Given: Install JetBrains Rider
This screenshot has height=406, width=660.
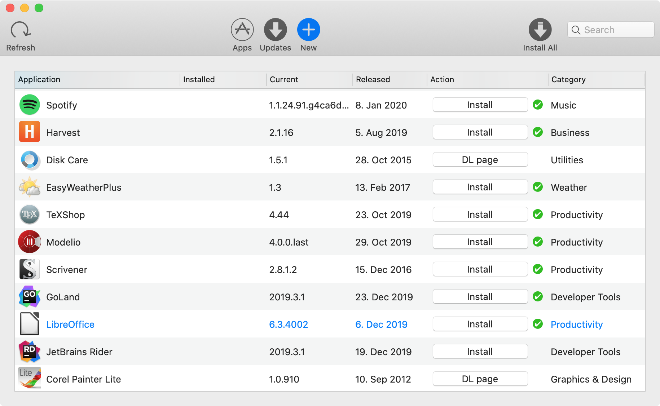Looking at the screenshot, I should pyautogui.click(x=480, y=352).
